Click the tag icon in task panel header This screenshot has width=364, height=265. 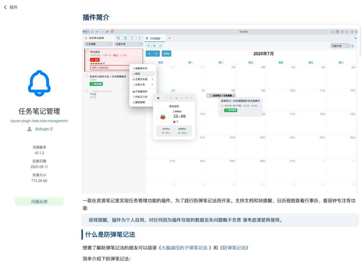(118, 38)
